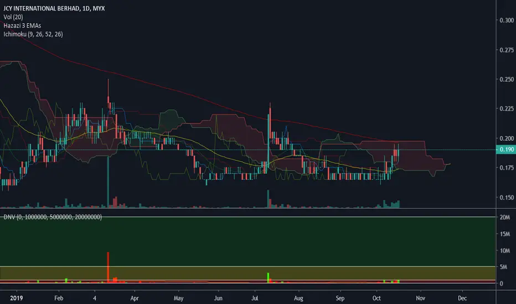The width and height of the screenshot is (516, 304).
Task: Click the Apr label on time axis
Action: point(135,298)
